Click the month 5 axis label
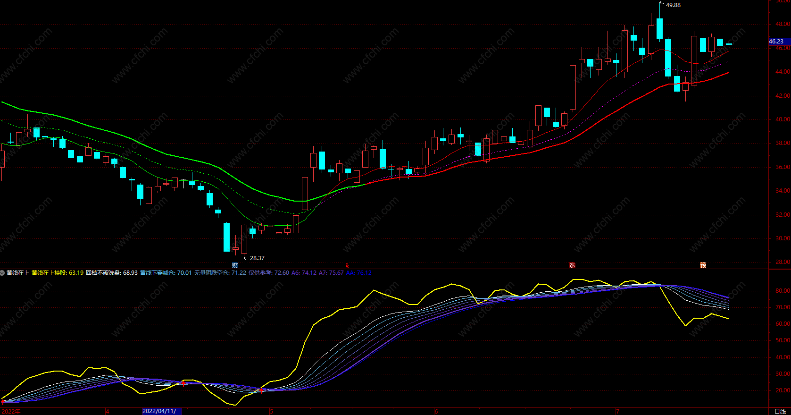 tap(272, 411)
